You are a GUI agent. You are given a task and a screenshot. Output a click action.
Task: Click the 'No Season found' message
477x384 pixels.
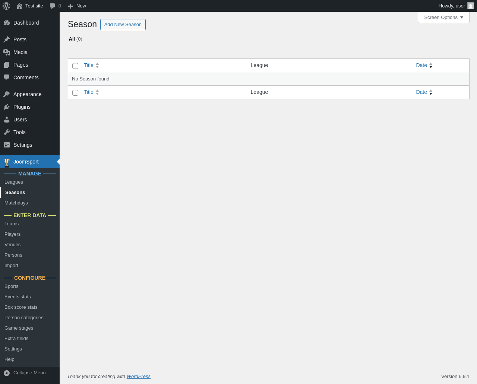tap(91, 79)
